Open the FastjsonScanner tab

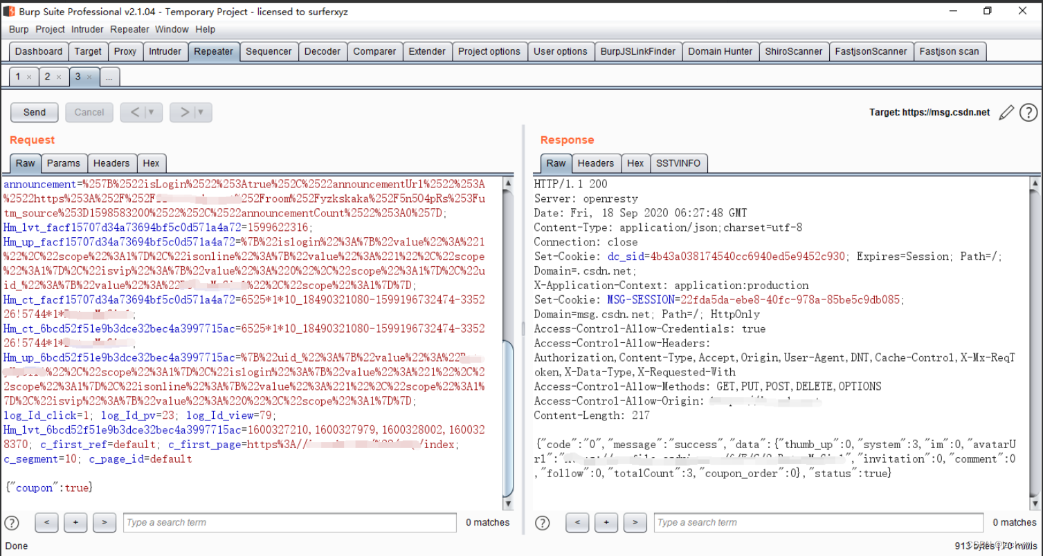coord(871,51)
